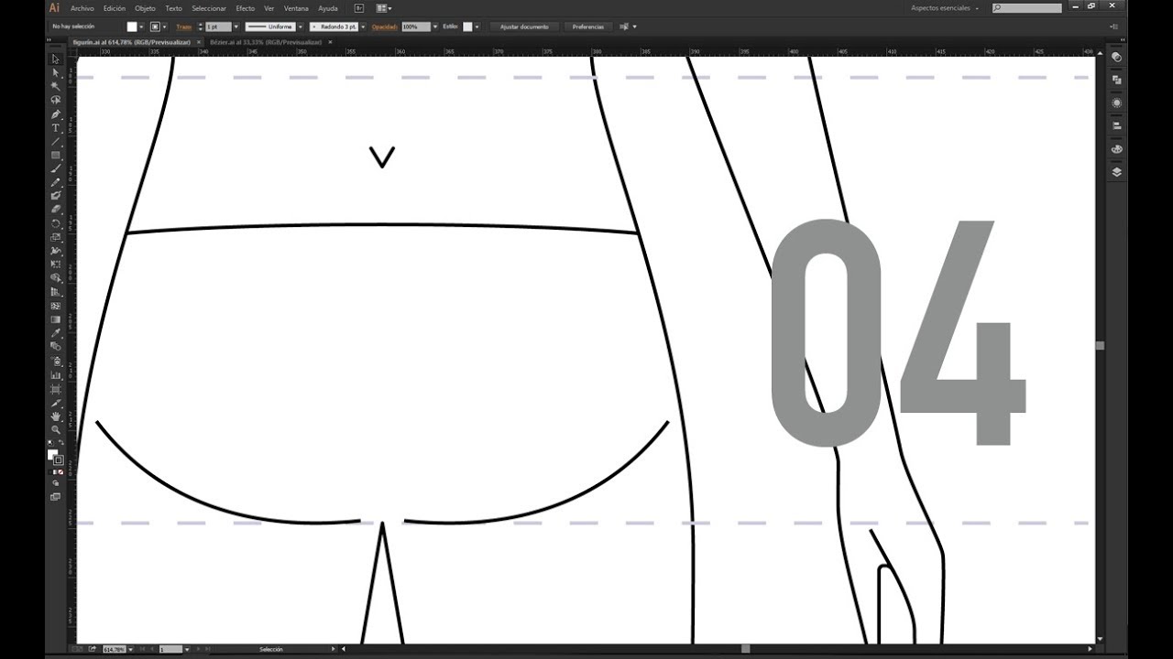Close the figurin.ai document tab
1173x659 pixels.
(199, 42)
